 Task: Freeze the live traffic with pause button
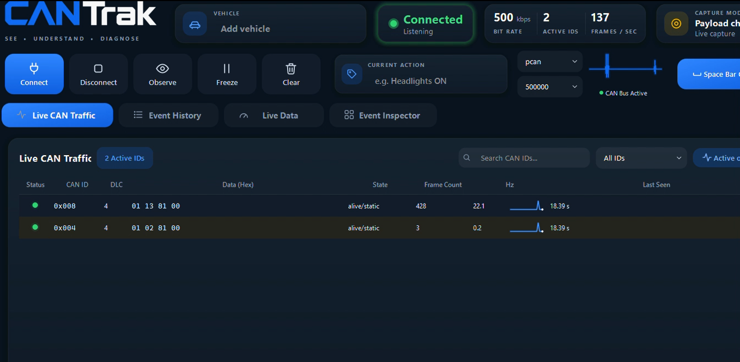(227, 74)
